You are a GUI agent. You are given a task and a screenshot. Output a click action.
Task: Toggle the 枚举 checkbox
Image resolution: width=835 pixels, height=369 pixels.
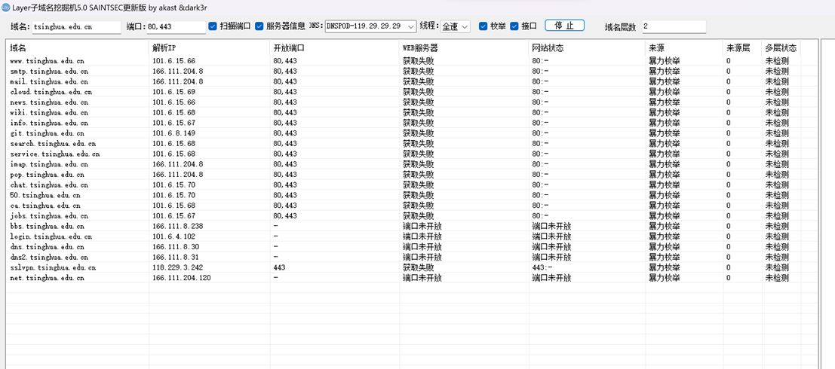(x=483, y=26)
